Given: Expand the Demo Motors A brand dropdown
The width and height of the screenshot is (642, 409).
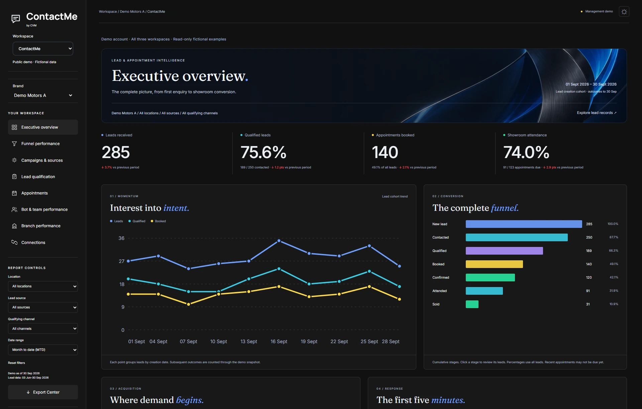Looking at the screenshot, I should (43, 95).
